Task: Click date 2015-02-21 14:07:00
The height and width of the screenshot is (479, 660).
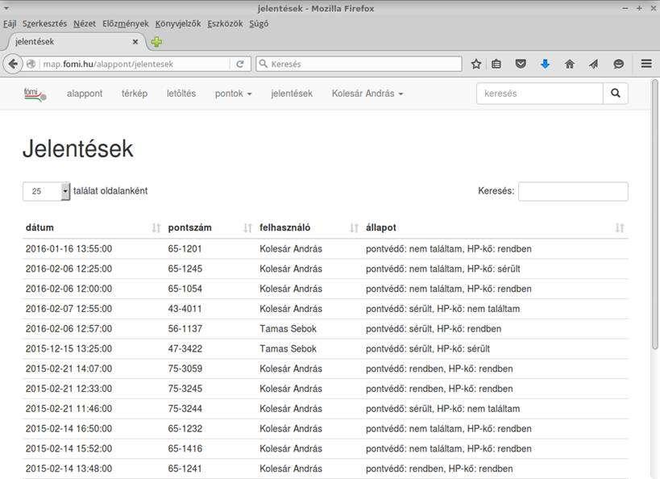Action: pos(68,369)
